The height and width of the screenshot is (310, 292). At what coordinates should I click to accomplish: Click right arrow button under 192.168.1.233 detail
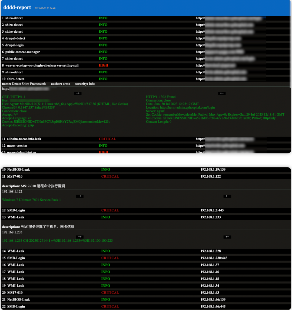pyautogui.click(x=79, y=237)
